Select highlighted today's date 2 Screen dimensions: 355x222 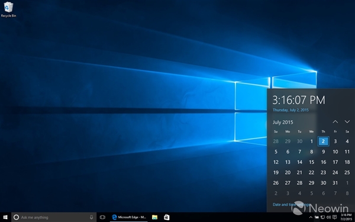[323, 141]
